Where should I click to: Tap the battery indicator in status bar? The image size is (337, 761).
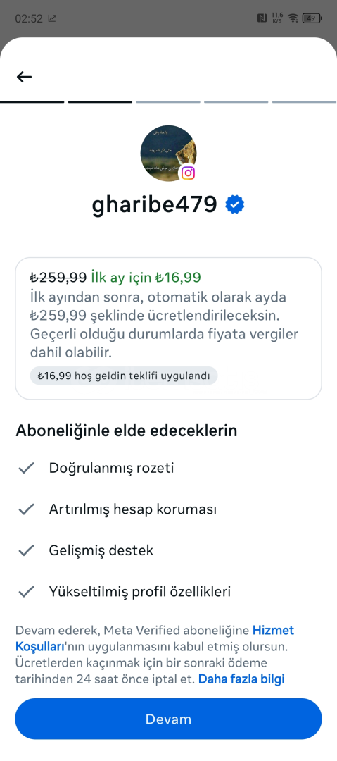[x=312, y=18]
